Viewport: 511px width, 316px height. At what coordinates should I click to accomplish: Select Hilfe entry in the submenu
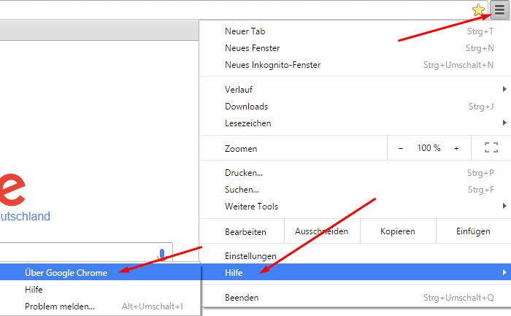[x=100, y=289]
